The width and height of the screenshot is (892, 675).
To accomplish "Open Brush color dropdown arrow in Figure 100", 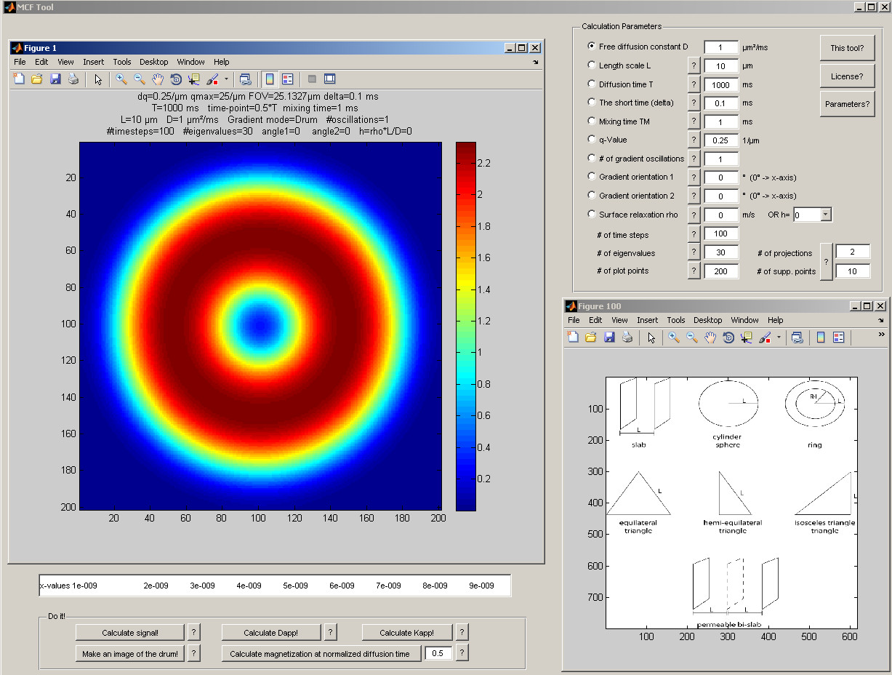I will 779,337.
